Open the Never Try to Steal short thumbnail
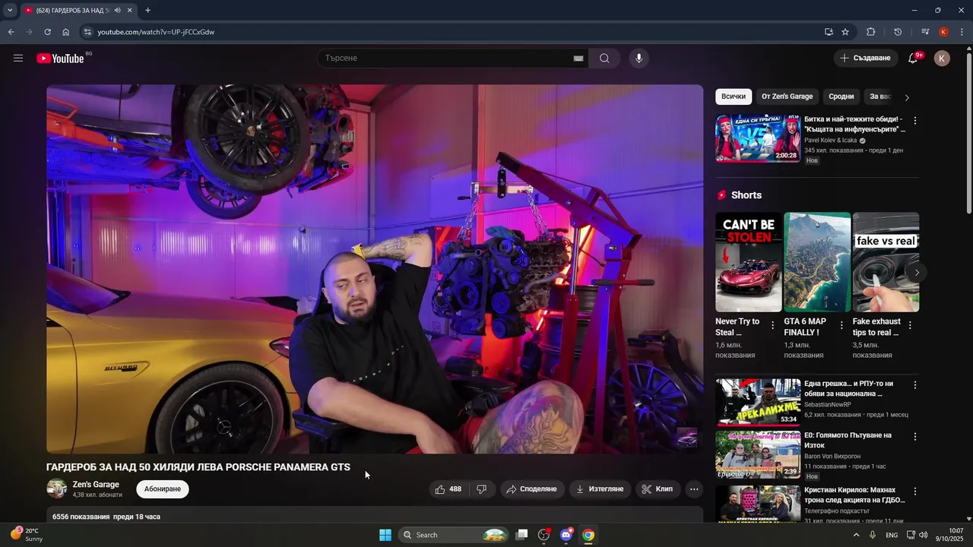Screen dimensions: 973x547 coord(749,262)
